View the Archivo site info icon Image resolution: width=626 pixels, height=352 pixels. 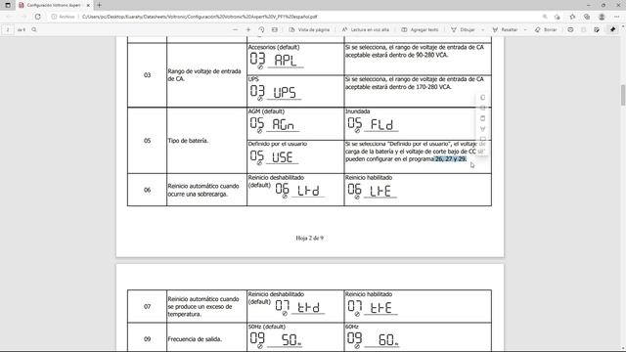[54, 17]
